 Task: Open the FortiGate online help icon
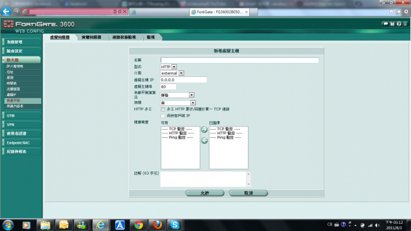(399, 24)
